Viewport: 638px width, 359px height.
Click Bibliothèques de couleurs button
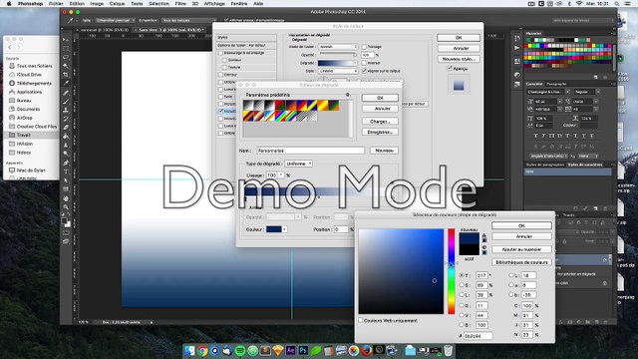(x=521, y=262)
